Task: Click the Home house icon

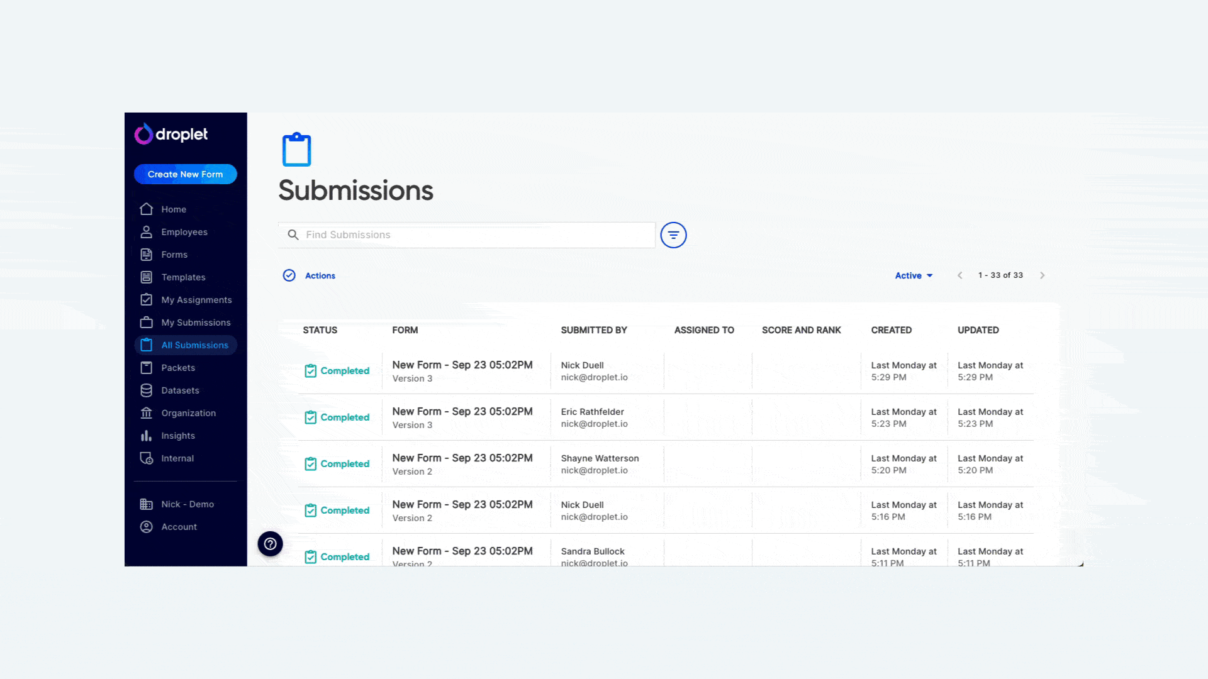Action: [147, 209]
